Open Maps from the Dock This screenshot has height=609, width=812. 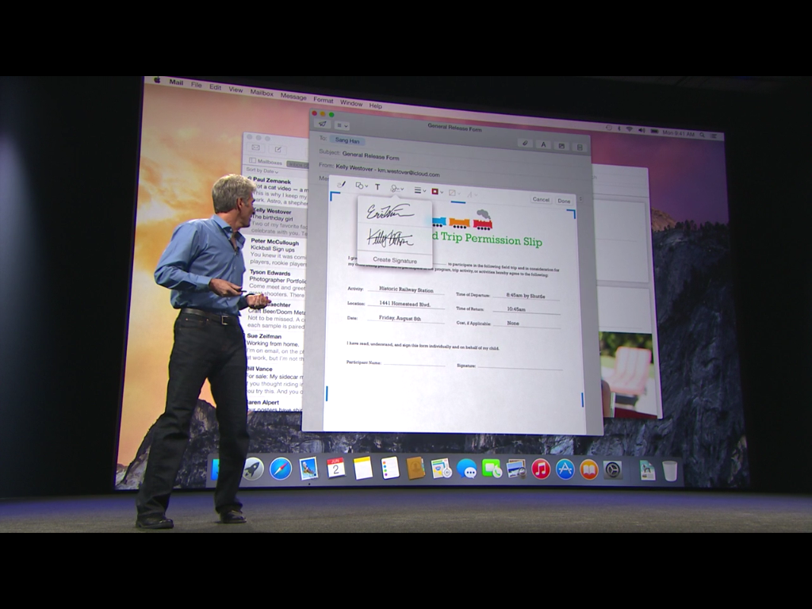point(441,469)
